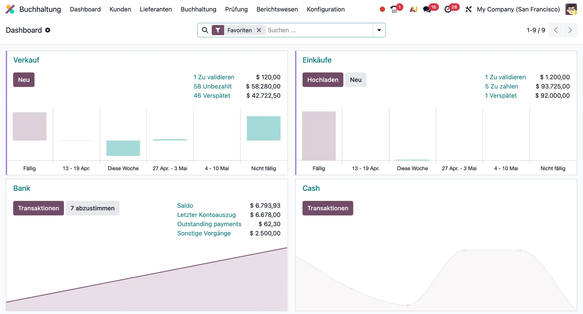The width and height of the screenshot is (583, 314).
Task: Click the Buchhaltung app logo icon
Action: (x=10, y=9)
